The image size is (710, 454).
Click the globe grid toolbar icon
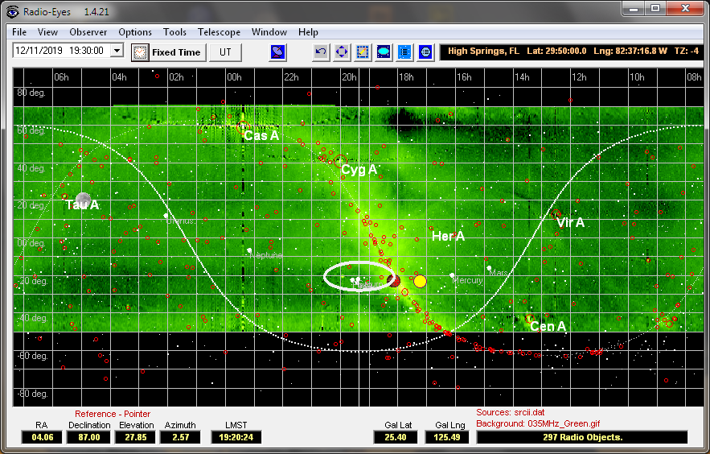[425, 52]
